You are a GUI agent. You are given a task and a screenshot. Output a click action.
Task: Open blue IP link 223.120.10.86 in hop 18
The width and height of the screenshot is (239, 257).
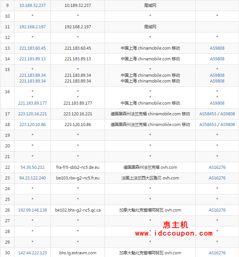click(32, 124)
